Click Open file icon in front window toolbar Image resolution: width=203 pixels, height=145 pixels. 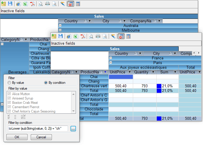pos(54,36)
